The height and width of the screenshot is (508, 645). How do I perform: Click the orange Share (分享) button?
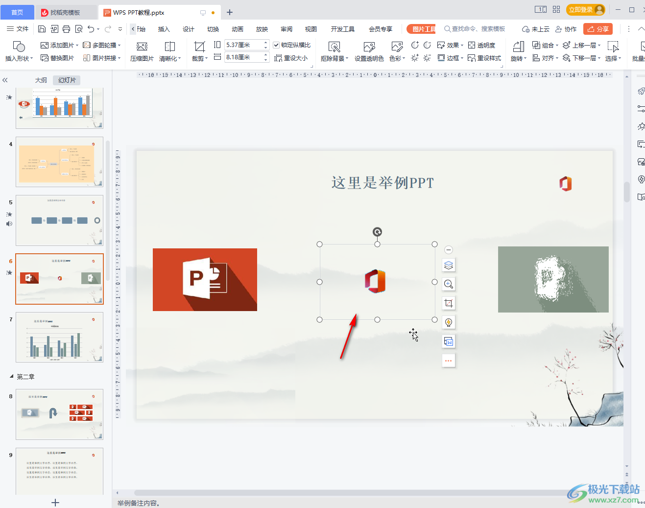(x=597, y=29)
